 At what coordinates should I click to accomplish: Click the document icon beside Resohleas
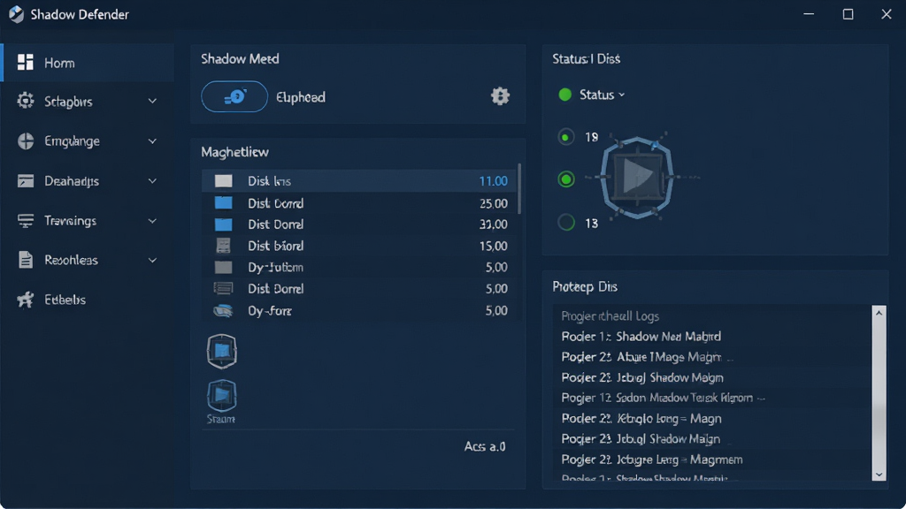coord(26,260)
